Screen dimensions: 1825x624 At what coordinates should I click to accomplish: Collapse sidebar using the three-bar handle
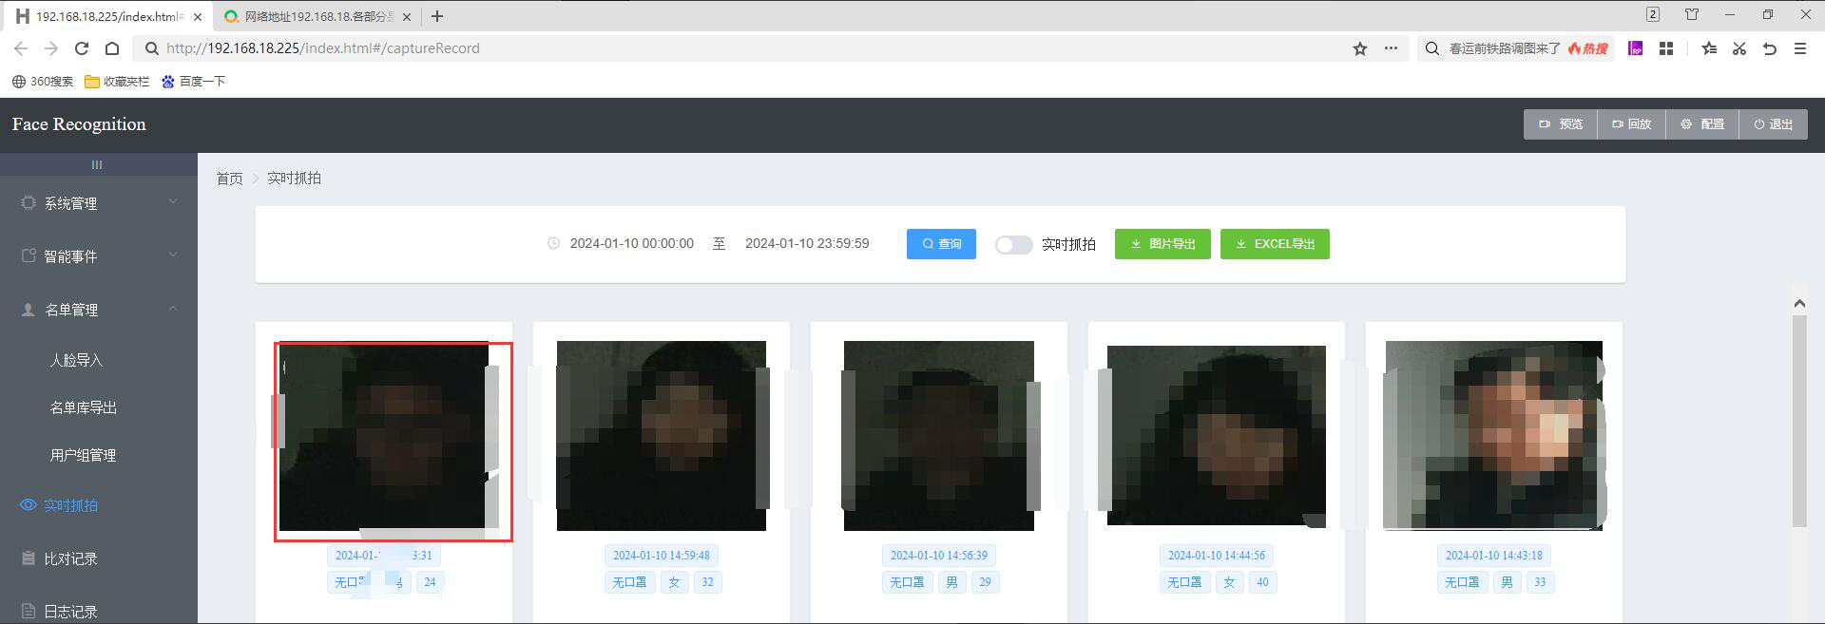coord(97,165)
